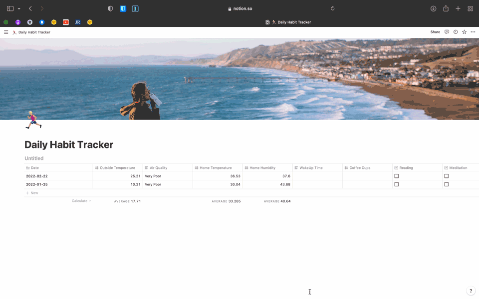Click the notion.so address bar
This screenshot has width=479, height=299.
[x=239, y=8]
